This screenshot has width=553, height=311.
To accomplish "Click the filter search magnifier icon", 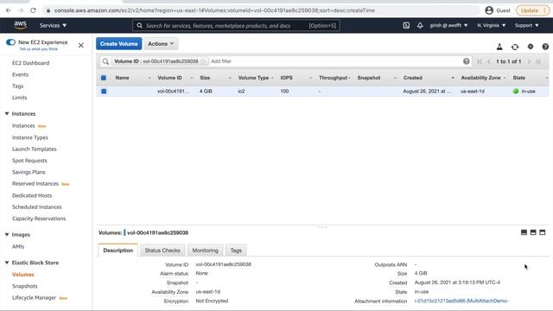I will pyautogui.click(x=105, y=61).
